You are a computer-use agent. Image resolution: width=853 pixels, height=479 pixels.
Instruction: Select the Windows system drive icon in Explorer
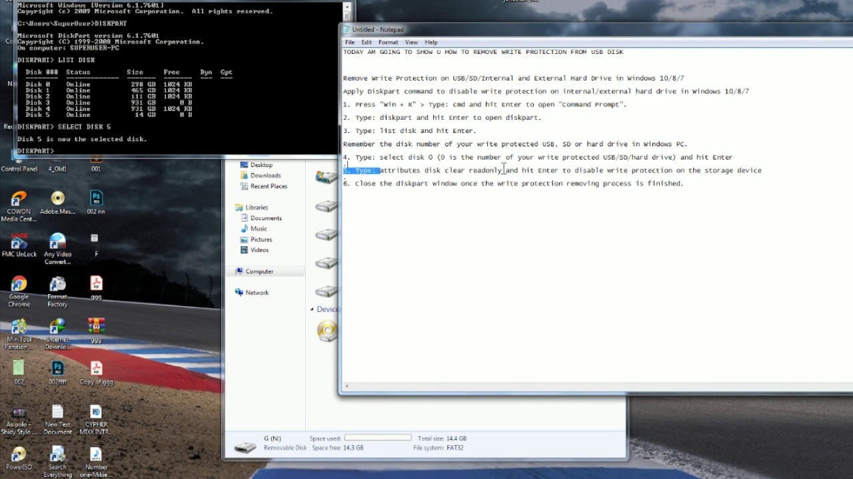click(327, 177)
